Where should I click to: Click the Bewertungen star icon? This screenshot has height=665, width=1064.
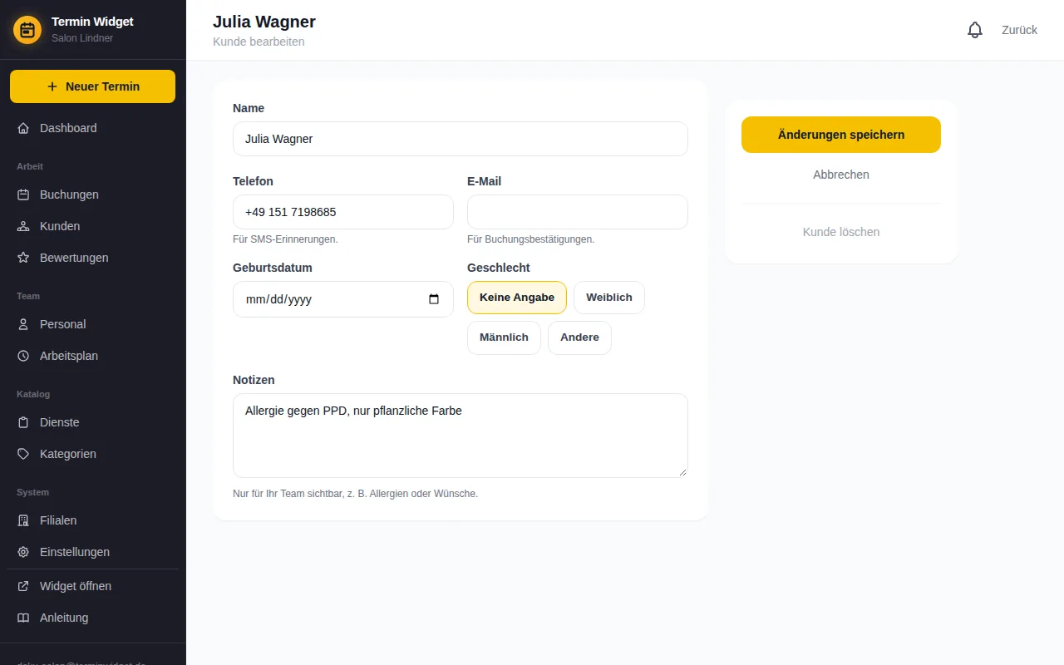tap(23, 258)
